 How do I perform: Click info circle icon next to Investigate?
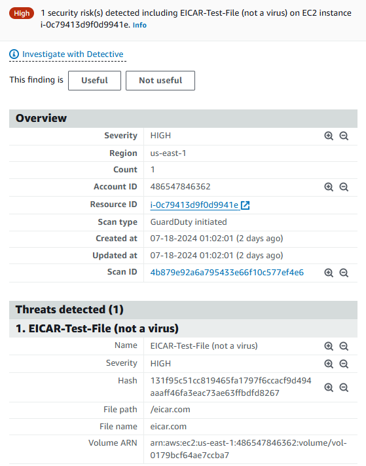tap(14, 54)
